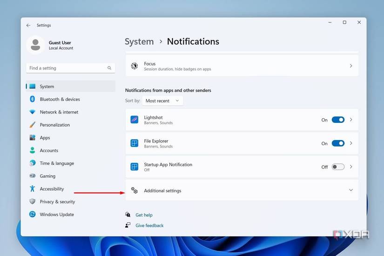Click the Get help headset icon
384x256 pixels.
point(128,215)
